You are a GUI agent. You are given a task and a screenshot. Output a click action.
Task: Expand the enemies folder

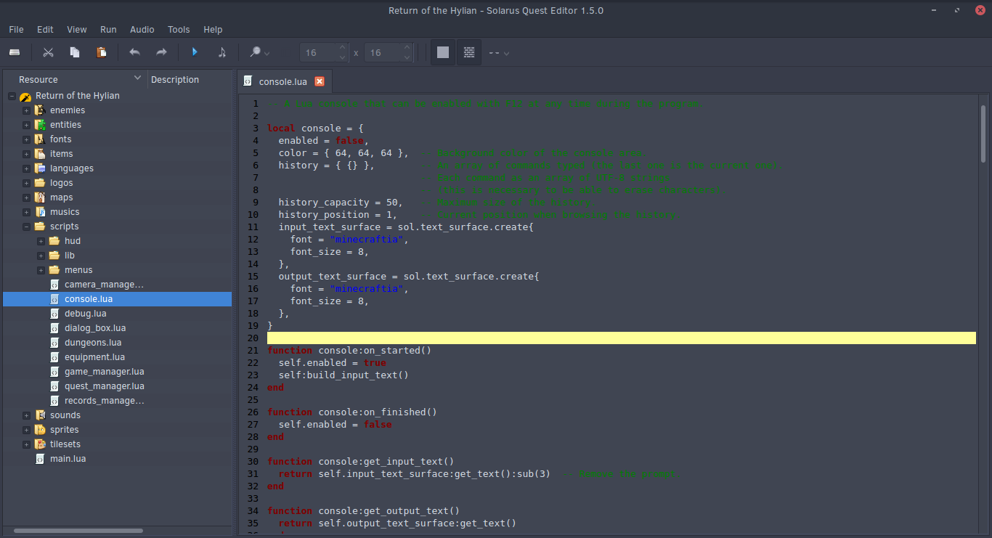26,110
